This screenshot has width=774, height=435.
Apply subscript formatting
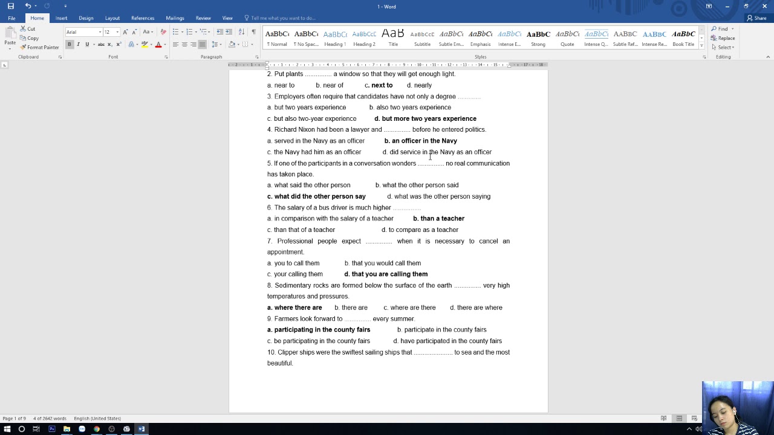pos(109,45)
